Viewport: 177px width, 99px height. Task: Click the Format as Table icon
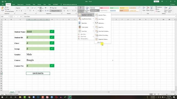pyautogui.click(x=87, y=8)
